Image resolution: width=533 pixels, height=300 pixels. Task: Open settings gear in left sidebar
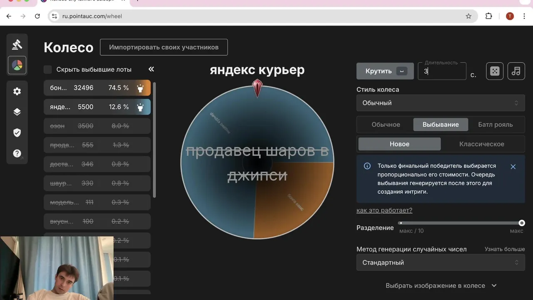(17, 91)
